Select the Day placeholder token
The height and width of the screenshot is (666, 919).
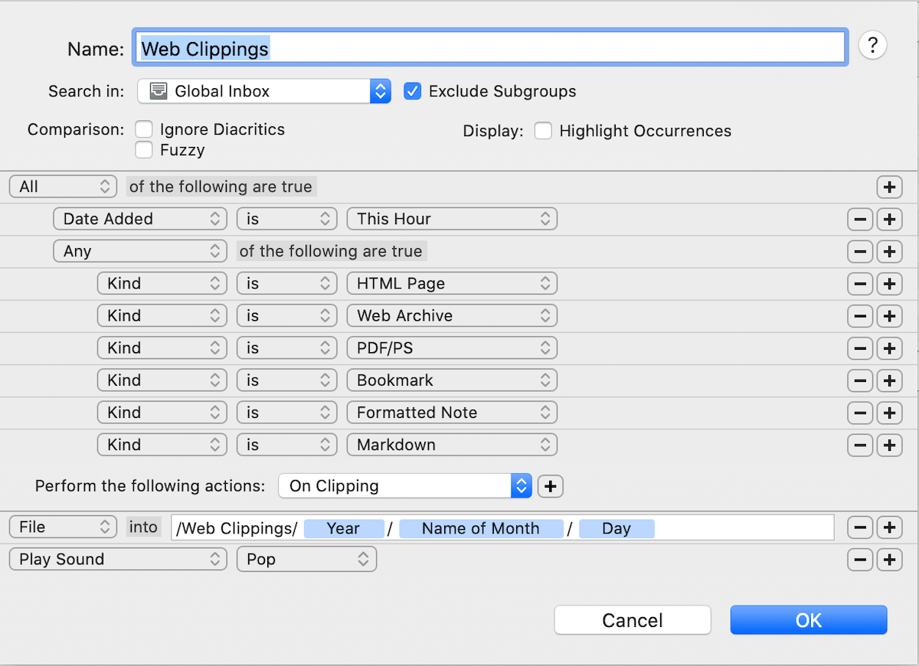pos(616,528)
